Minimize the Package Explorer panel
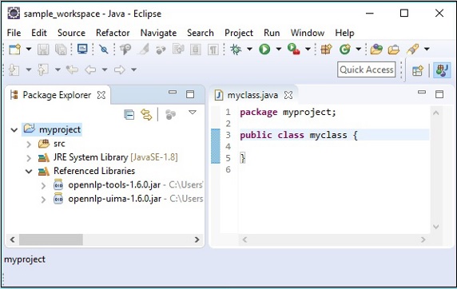 (173, 92)
